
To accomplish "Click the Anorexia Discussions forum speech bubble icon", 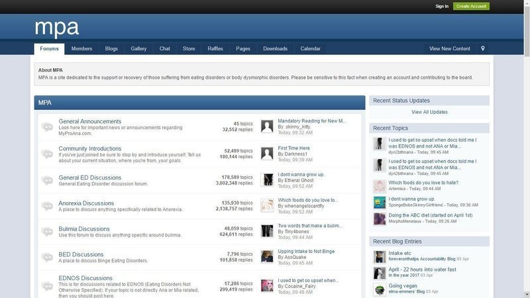I will 47,207.
